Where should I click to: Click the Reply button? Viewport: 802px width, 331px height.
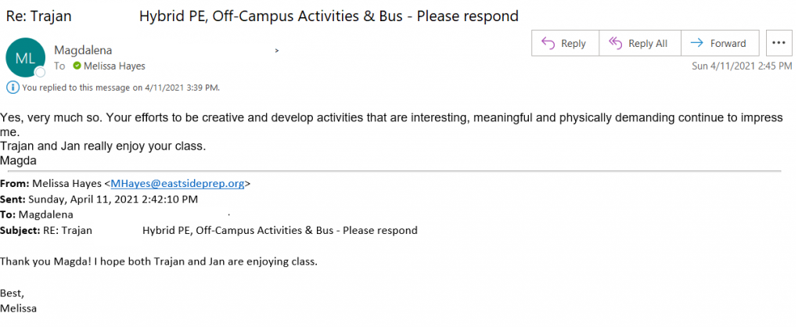point(565,44)
